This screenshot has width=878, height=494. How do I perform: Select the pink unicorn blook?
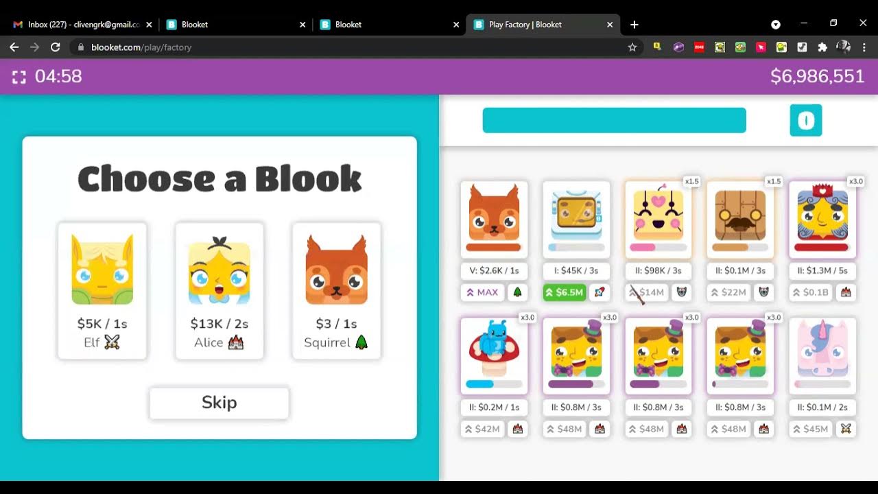point(823,357)
